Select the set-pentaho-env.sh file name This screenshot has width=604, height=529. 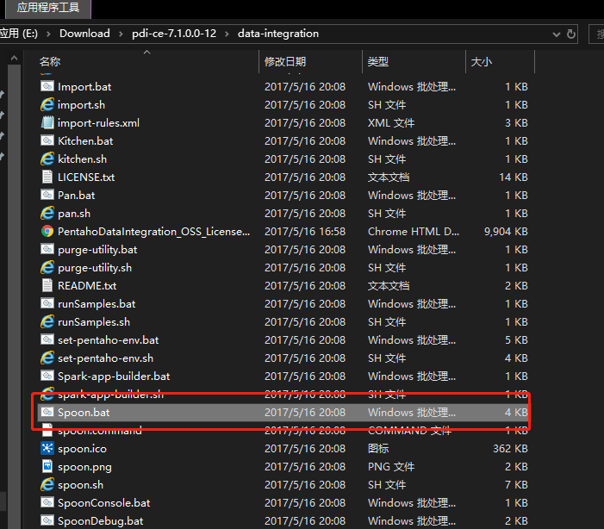pyautogui.click(x=105, y=358)
